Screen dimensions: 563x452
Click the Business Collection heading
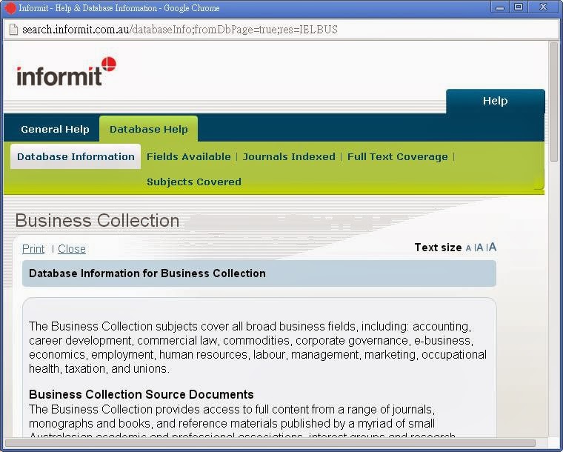click(x=97, y=220)
